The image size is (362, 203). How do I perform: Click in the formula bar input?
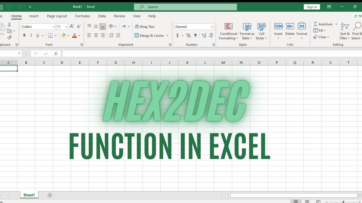[212, 54]
